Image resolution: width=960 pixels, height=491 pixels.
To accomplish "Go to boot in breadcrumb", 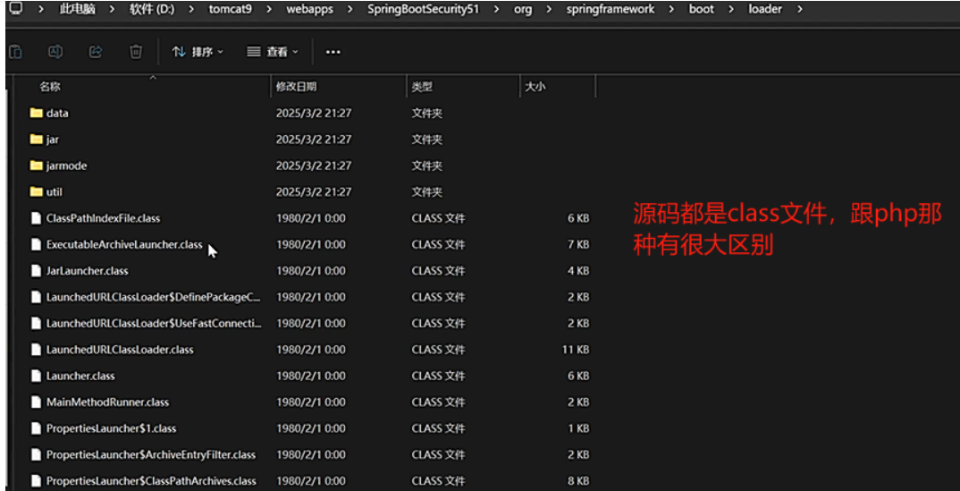I will click(702, 9).
